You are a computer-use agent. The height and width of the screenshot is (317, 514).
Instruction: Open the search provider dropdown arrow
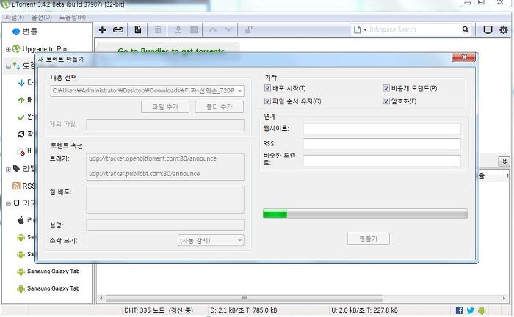(x=365, y=30)
